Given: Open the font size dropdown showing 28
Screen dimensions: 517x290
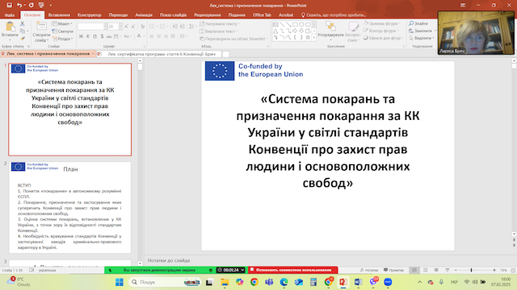Looking at the screenshot, I should (x=115, y=27).
